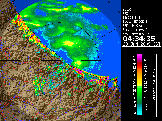Click the product name "SEAICE_B_Z"
The image size is (162, 121).
tap(131, 18)
